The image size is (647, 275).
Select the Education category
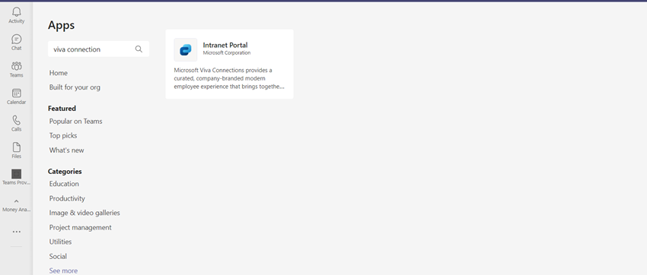[64, 184]
